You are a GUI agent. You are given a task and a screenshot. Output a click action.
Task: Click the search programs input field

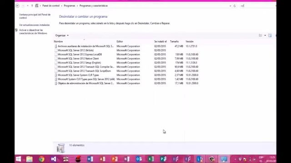pos(258,6)
